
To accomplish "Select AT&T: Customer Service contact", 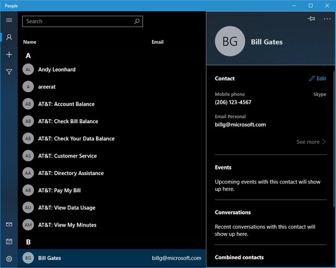I will pos(112,156).
